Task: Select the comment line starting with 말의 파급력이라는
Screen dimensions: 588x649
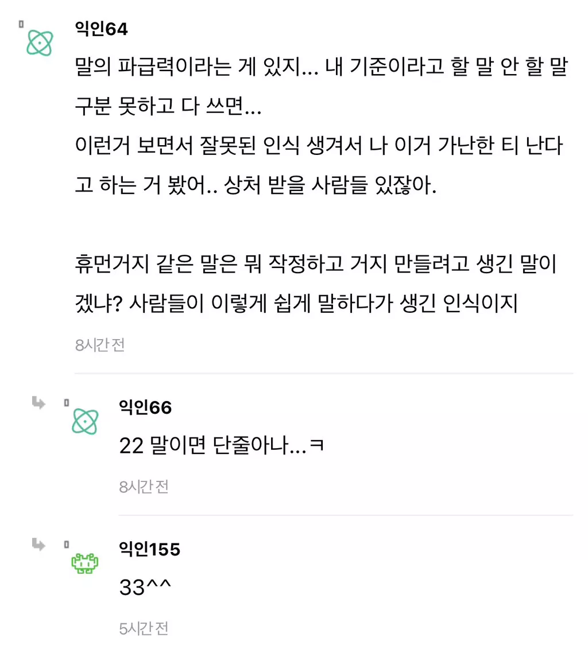Action: coord(322,69)
